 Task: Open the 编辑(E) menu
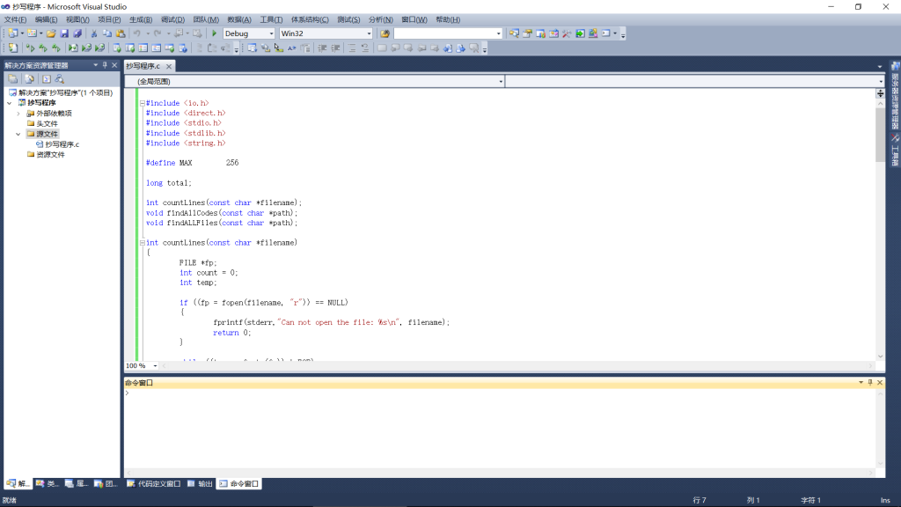point(46,19)
